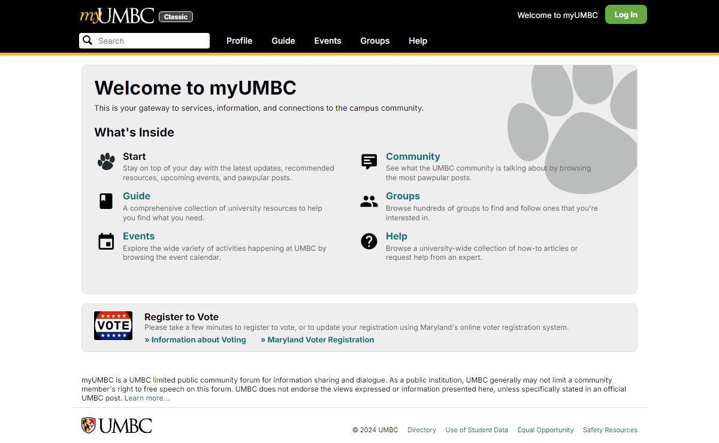The image size is (719, 443).
Task: Open the Guide navigation item
Action: [283, 41]
